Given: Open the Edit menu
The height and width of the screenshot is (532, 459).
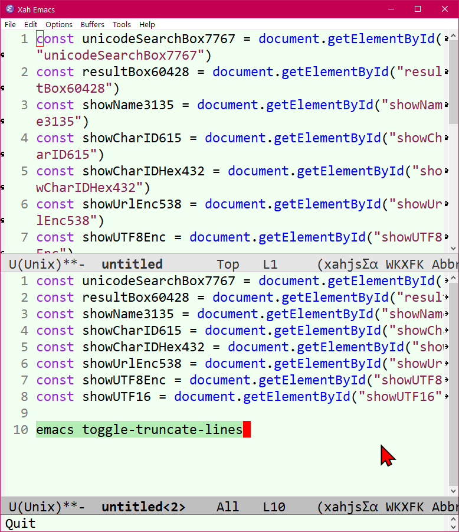Looking at the screenshot, I should pos(31,24).
